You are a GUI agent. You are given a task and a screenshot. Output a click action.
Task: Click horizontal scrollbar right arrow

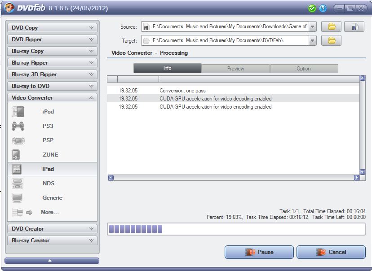tap(357, 177)
